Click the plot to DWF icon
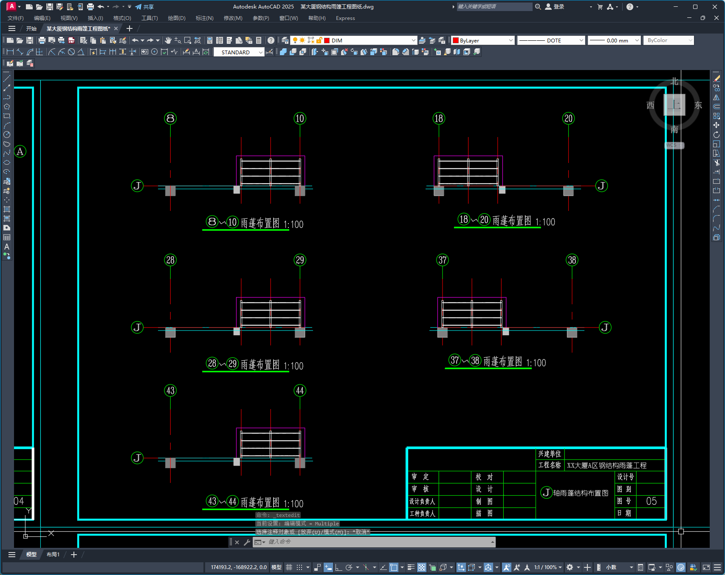 tap(71, 40)
